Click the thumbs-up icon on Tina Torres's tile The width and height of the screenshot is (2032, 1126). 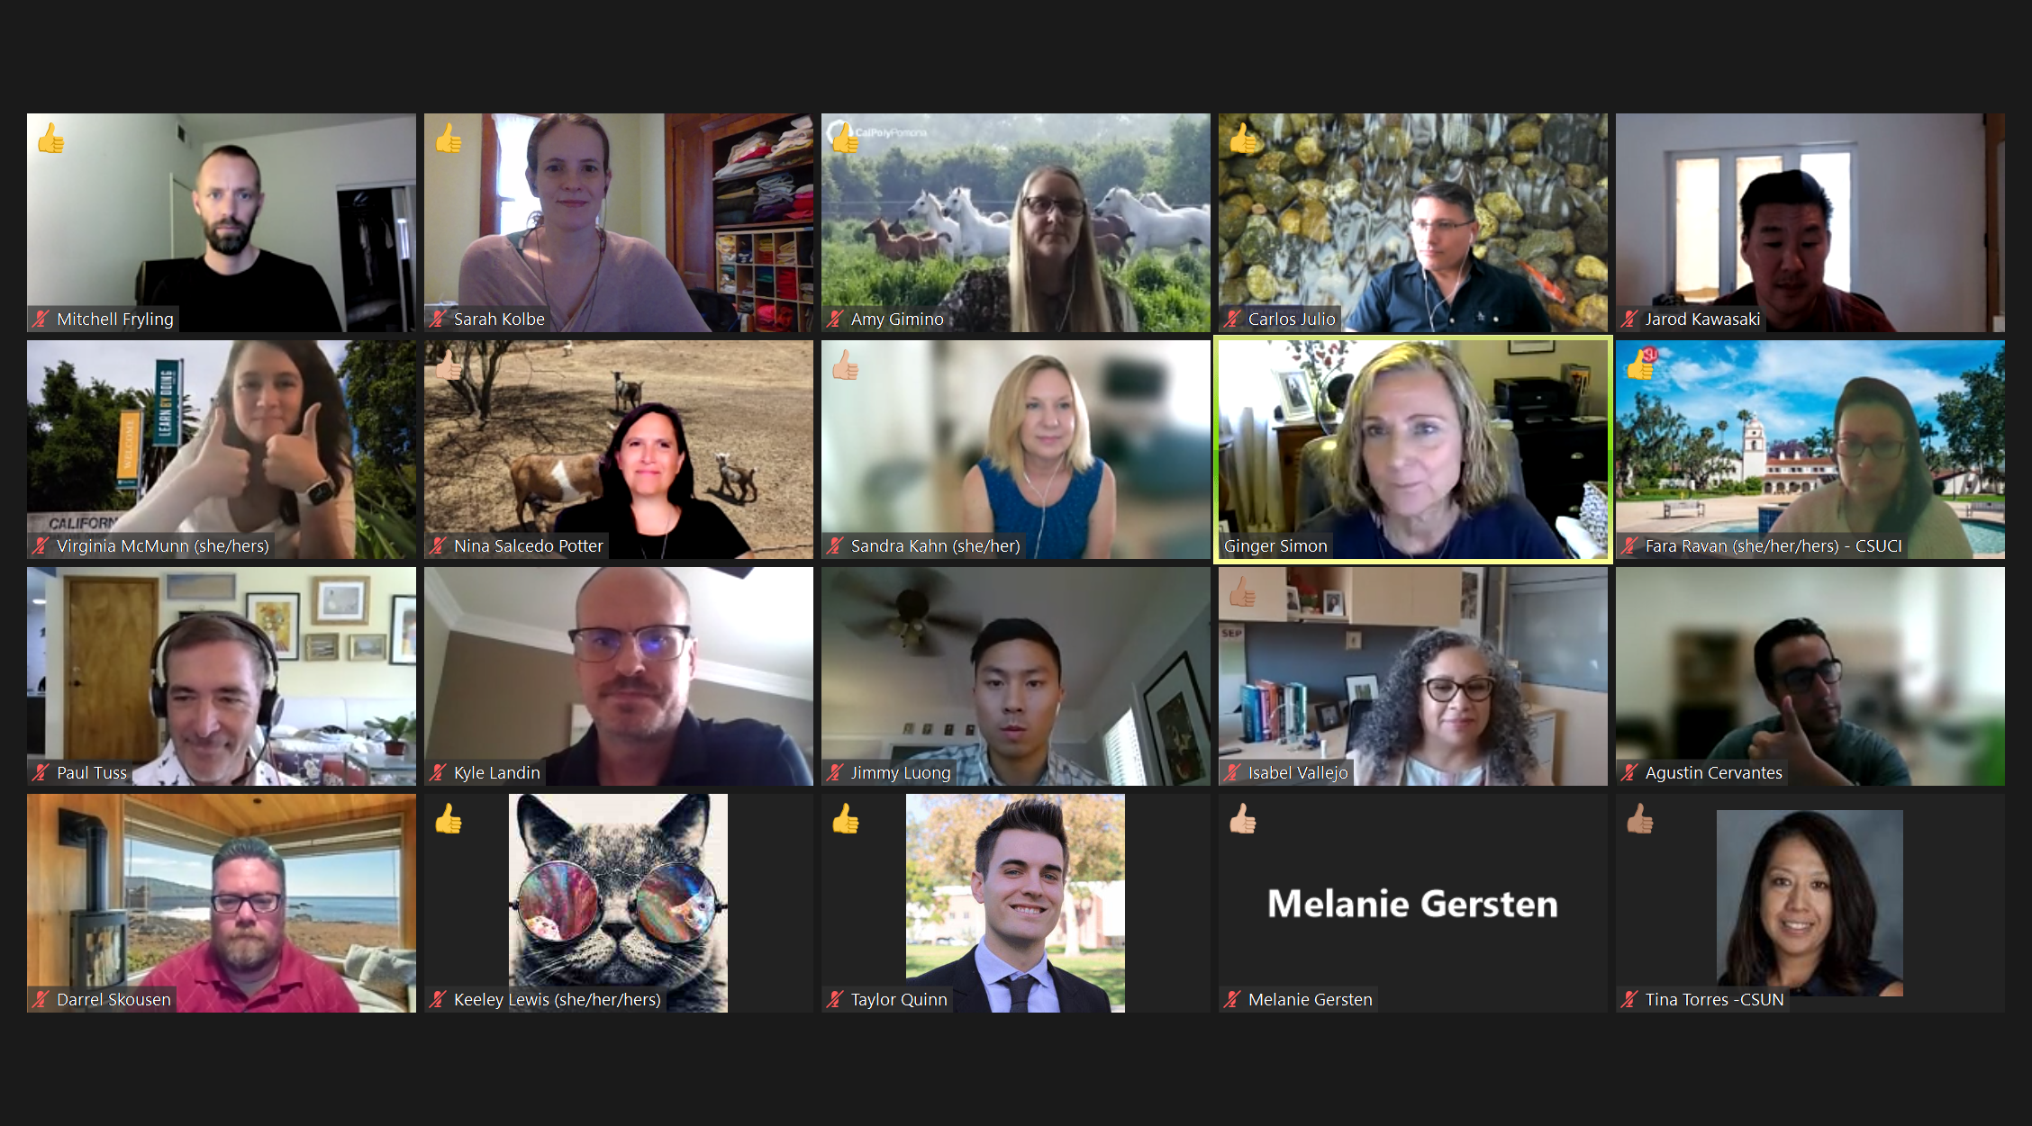(x=1640, y=819)
